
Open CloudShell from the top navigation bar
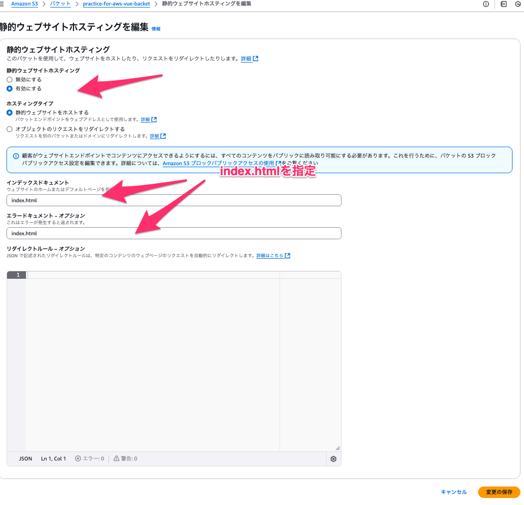pos(503,4)
